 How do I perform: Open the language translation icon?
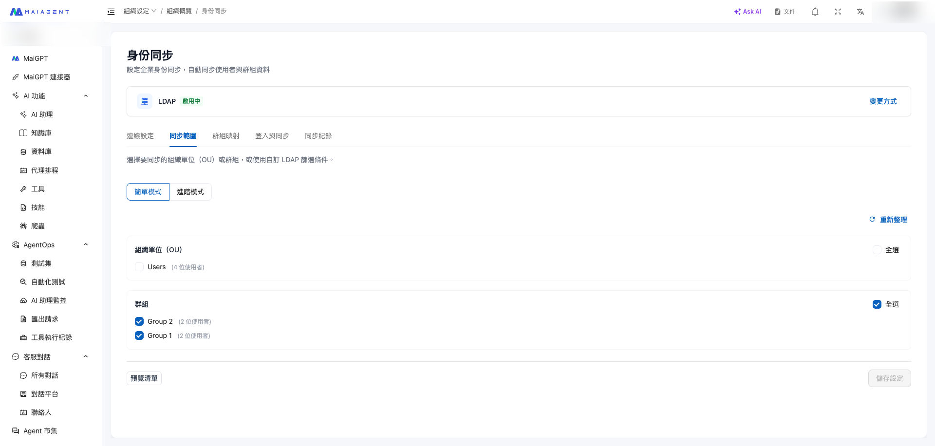pos(860,12)
